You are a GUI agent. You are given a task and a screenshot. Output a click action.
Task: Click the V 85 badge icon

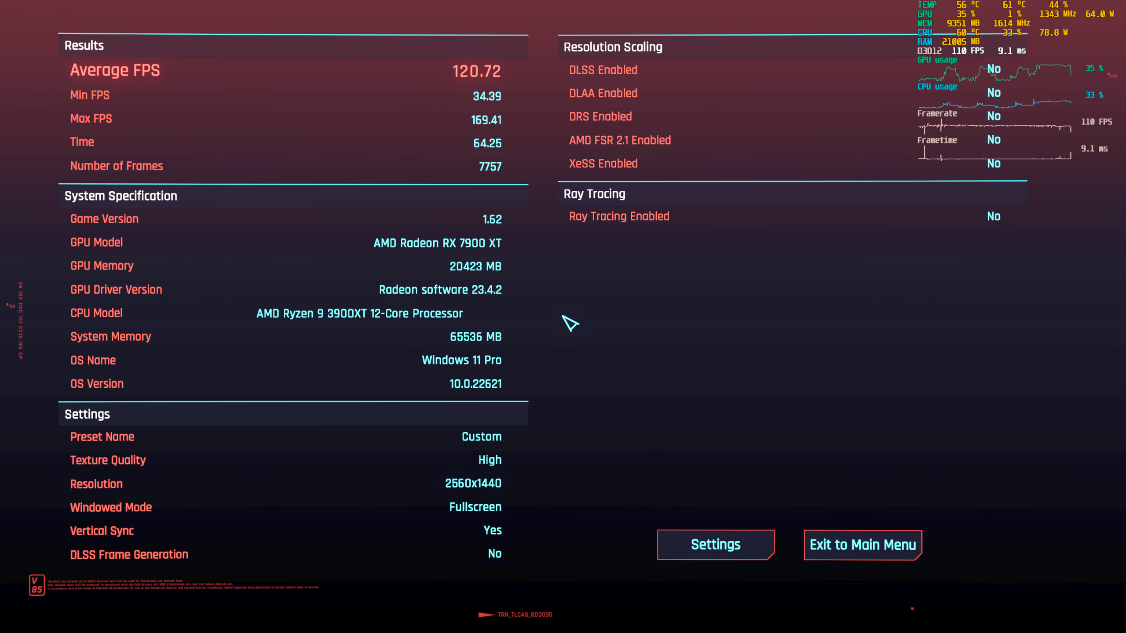pos(37,585)
